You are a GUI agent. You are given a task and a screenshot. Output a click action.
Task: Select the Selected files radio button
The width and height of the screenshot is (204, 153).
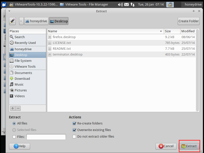click(x=14, y=130)
